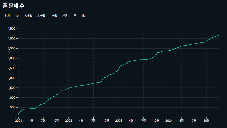Click the 푼 문제 수 heading
This screenshot has width=227, height=128.
pyautogui.click(x=13, y=6)
